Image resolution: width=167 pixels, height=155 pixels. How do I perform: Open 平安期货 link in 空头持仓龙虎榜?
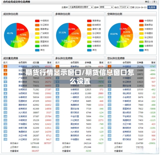[x=127, y=116]
